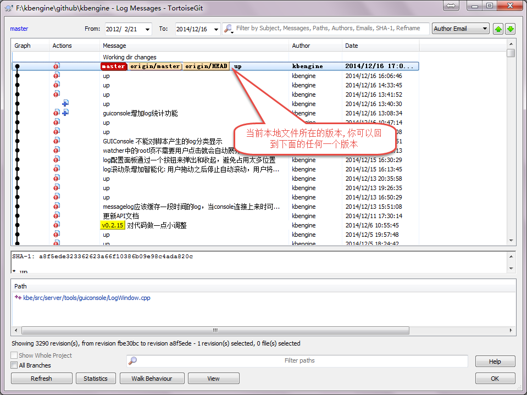Viewport: 527px width, 395px height.
Task: Click the horizontal scrollbar thumb in file list
Action: (215, 330)
